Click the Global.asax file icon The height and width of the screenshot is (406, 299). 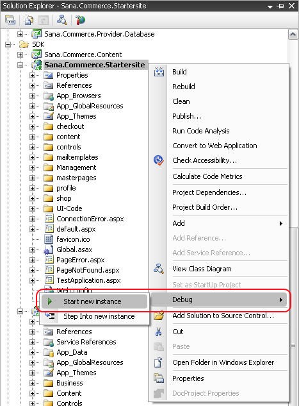pos(48,250)
